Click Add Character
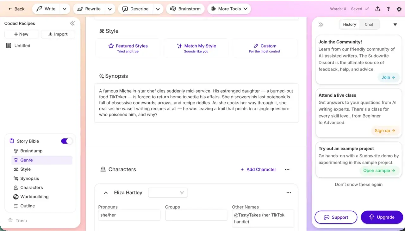Image resolution: width=405 pixels, height=231 pixels. (x=258, y=169)
